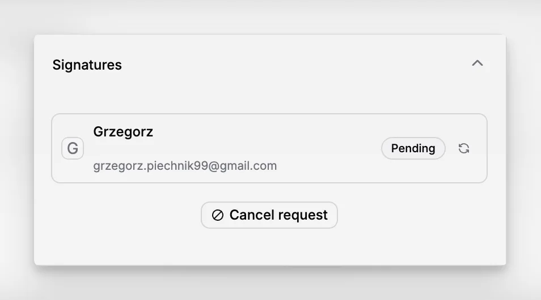Collapse the Signatures panel with the chevron

(477, 63)
